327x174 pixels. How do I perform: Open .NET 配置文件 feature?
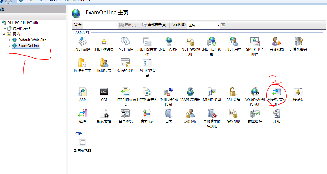click(x=147, y=41)
